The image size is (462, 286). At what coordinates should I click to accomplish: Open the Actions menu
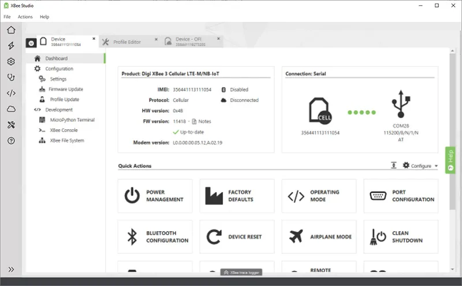coord(25,17)
